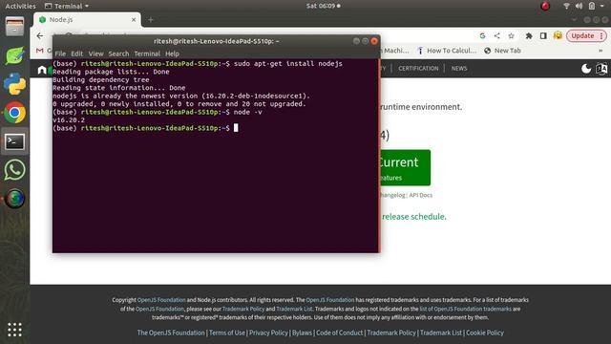Click NEWS in Node.js nav
This screenshot has width=611, height=344.
click(459, 68)
